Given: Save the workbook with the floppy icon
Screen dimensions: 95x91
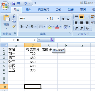Looking at the screenshot, I should [14, 3].
